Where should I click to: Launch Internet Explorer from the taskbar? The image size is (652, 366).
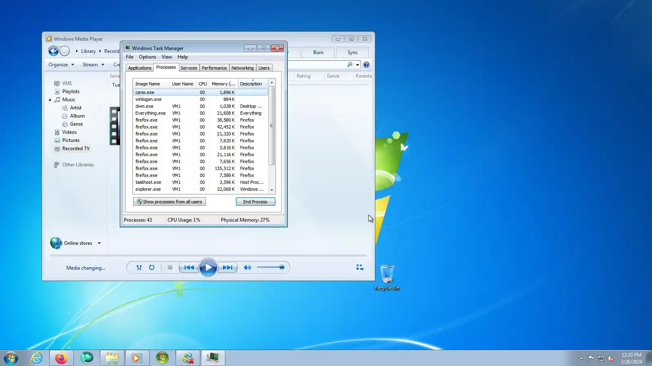(36, 358)
